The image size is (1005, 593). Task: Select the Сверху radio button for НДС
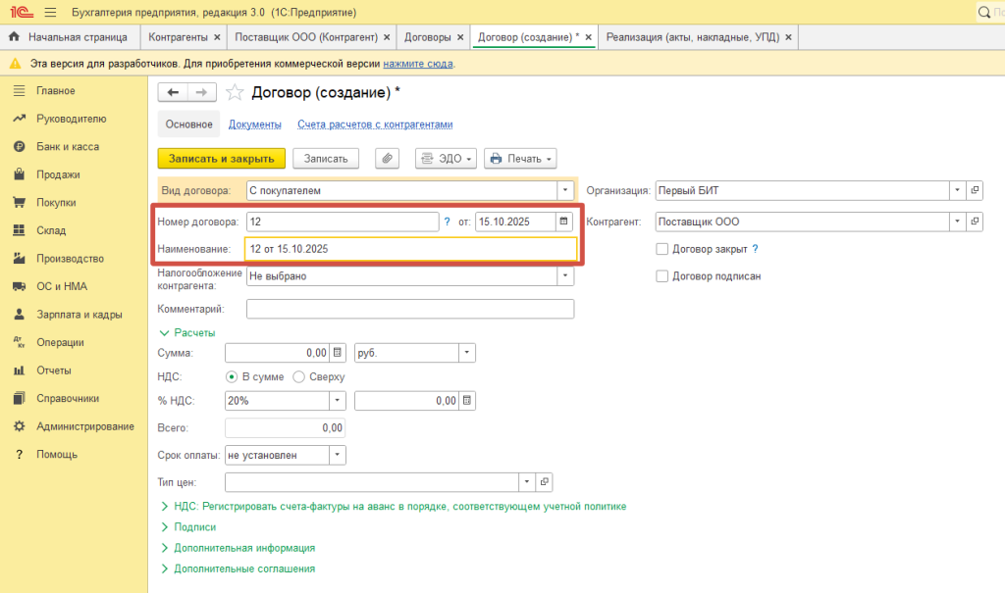click(x=299, y=376)
